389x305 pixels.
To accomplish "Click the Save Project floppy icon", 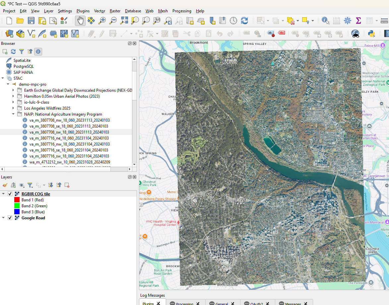I will pyautogui.click(x=31, y=21).
